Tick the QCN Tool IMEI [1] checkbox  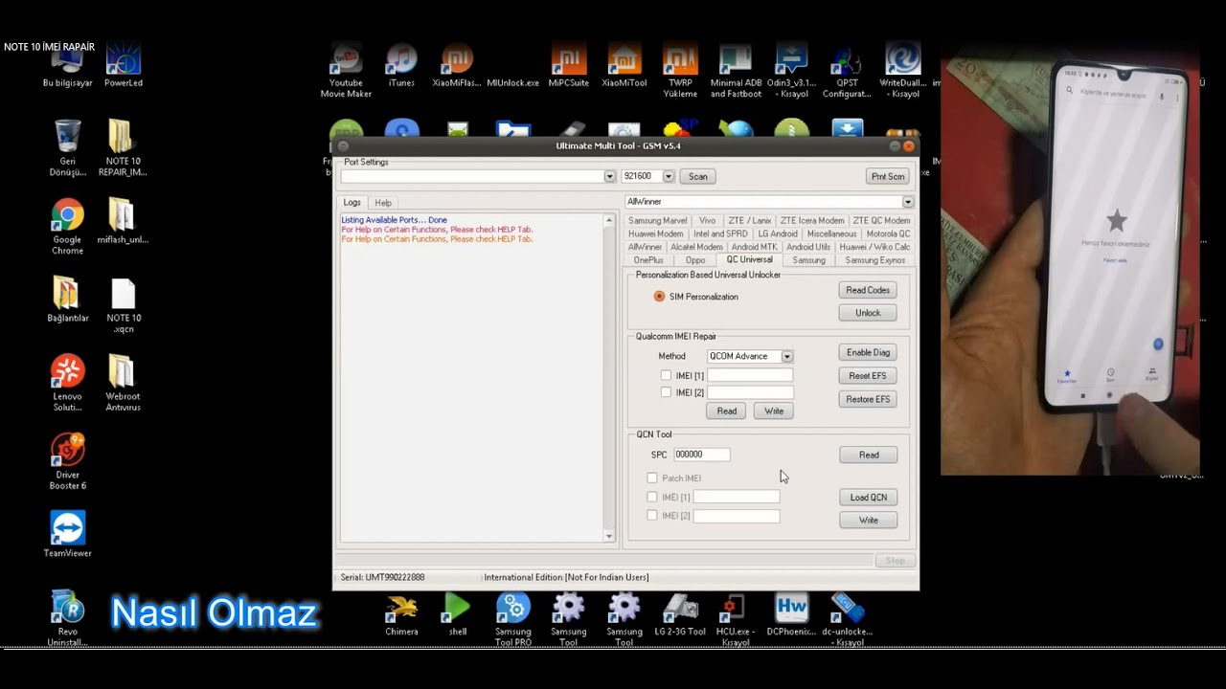click(x=652, y=497)
